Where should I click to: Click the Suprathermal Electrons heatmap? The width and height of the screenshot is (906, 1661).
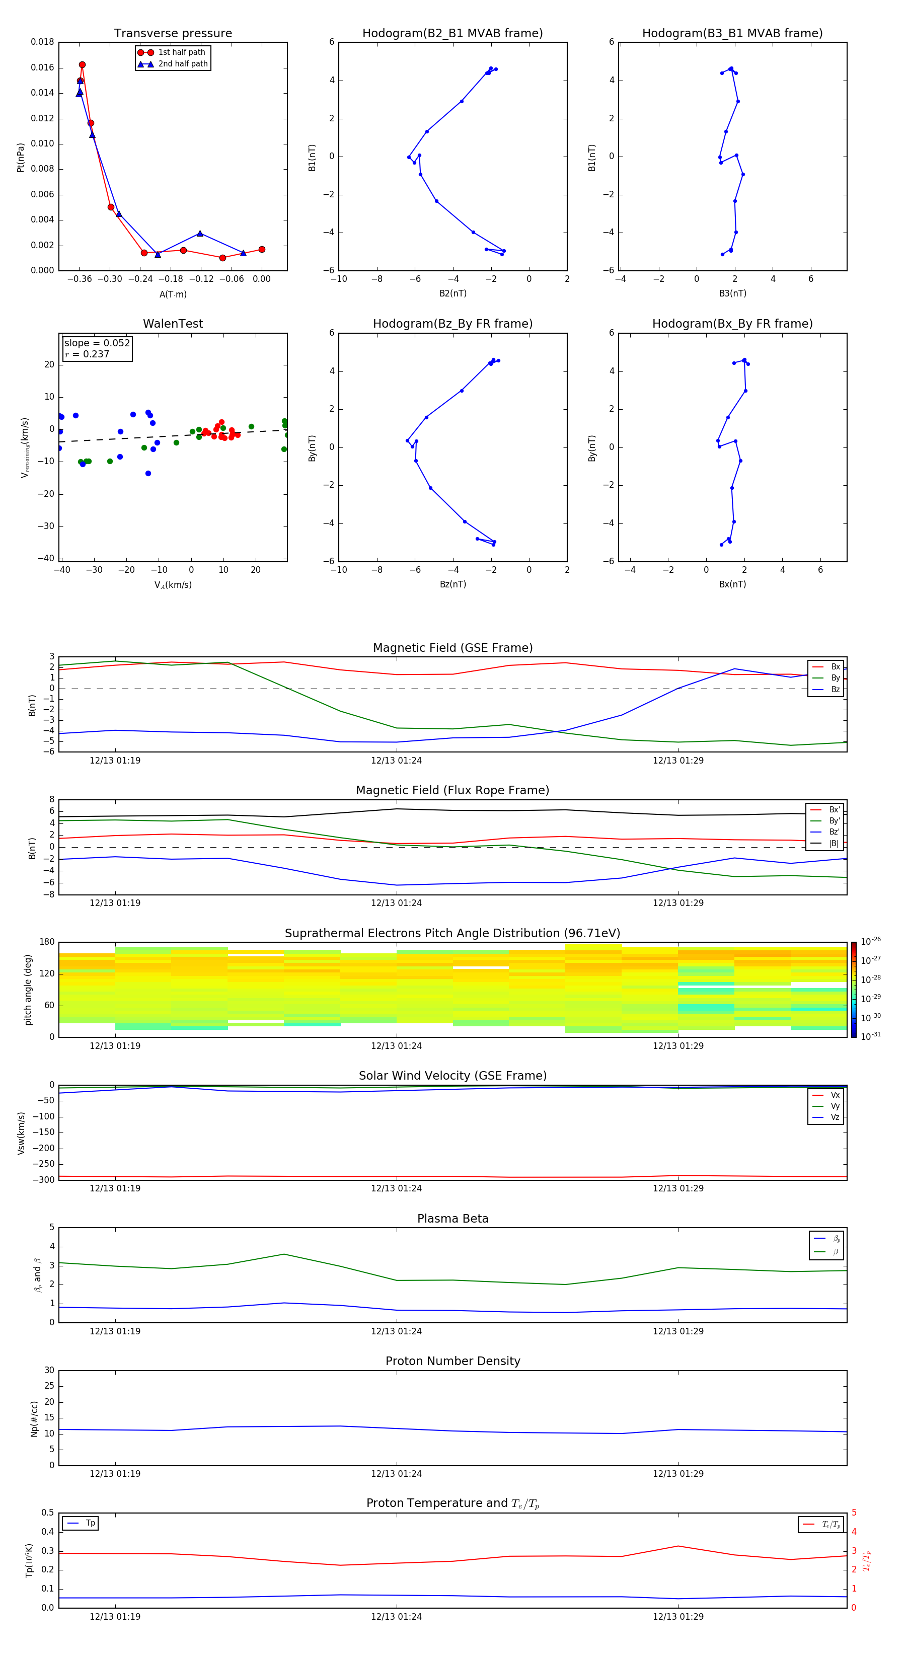(x=452, y=990)
